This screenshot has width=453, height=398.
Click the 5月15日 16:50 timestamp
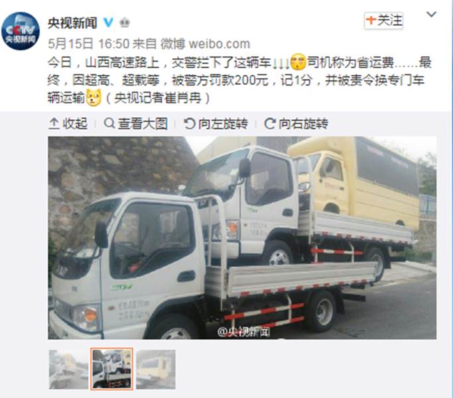88,44
